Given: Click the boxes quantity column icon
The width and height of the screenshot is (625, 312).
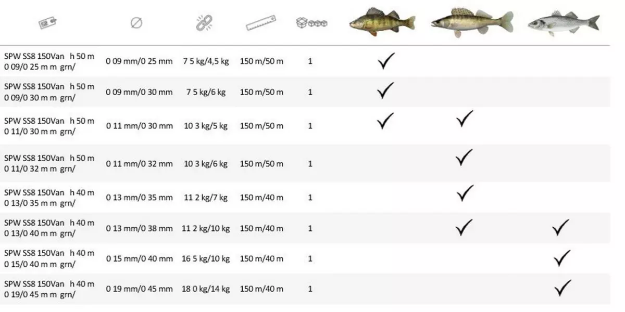Looking at the screenshot, I should coord(311,22).
